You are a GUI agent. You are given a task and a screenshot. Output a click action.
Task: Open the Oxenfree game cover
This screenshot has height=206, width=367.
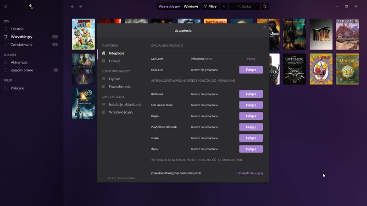(83, 69)
